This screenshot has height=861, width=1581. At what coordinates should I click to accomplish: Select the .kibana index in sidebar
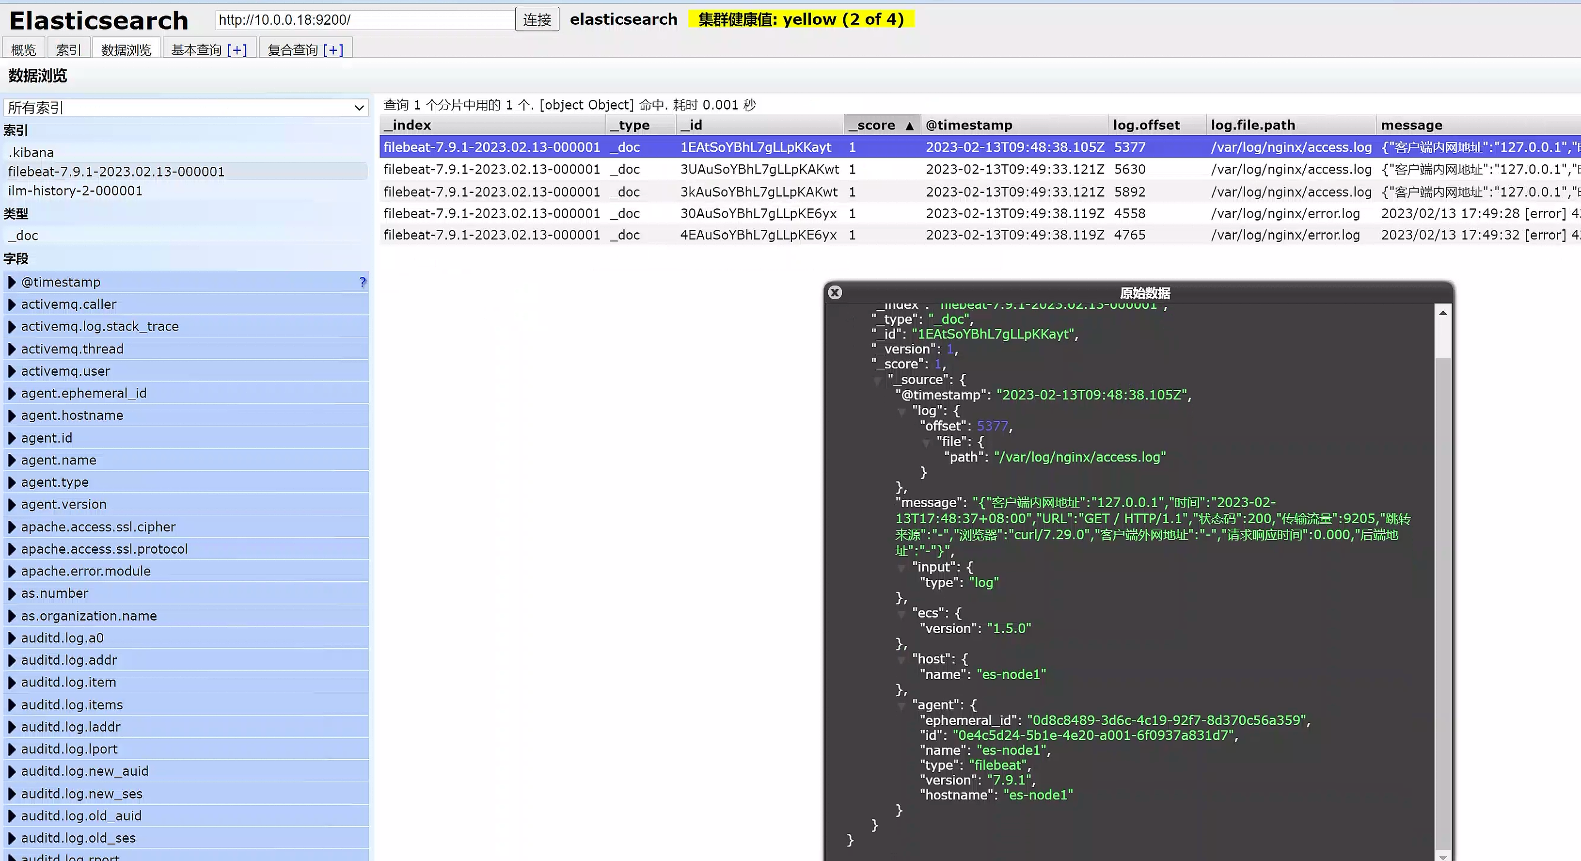pos(31,152)
